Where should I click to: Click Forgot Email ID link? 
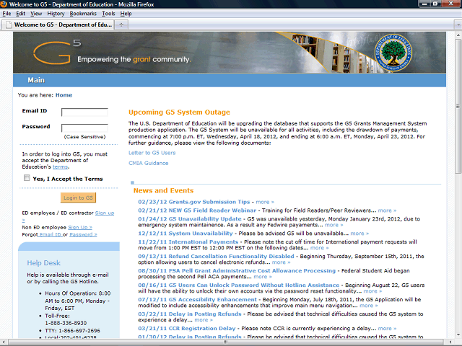click(50, 234)
